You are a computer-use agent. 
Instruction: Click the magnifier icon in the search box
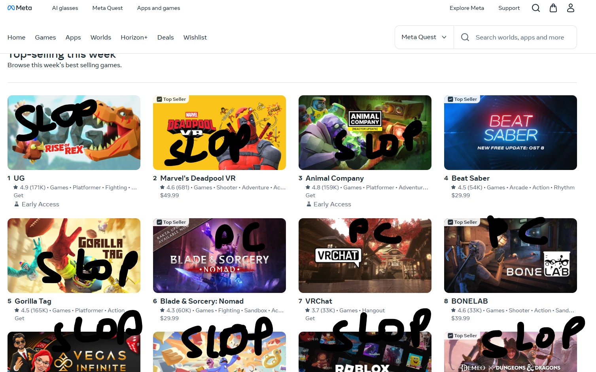tap(465, 37)
